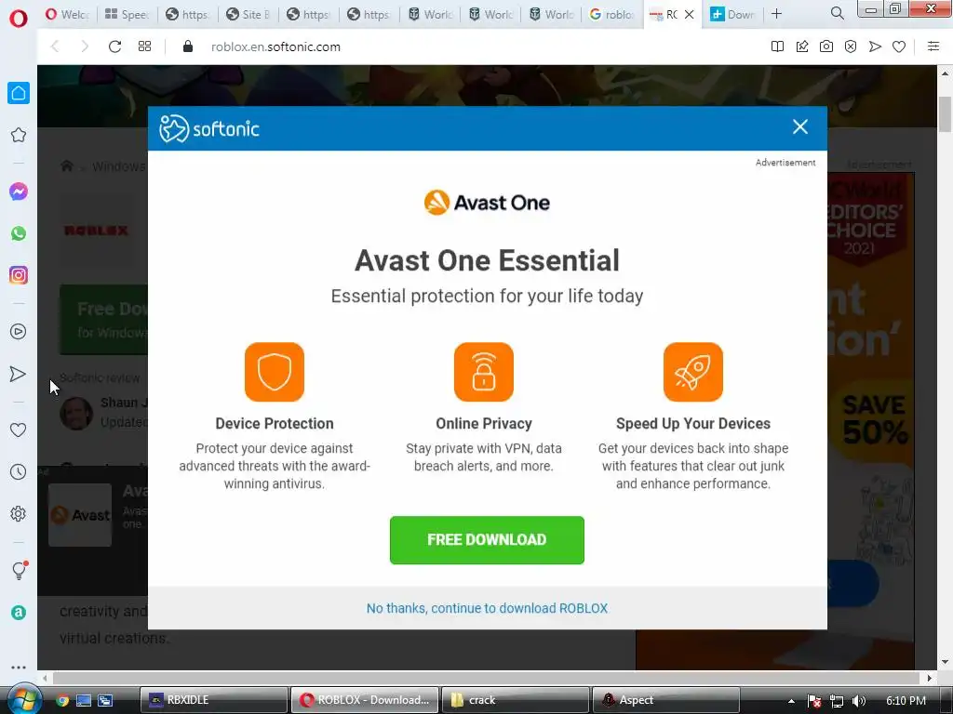
Task: Go to Opera start page home icon
Action: (19, 93)
